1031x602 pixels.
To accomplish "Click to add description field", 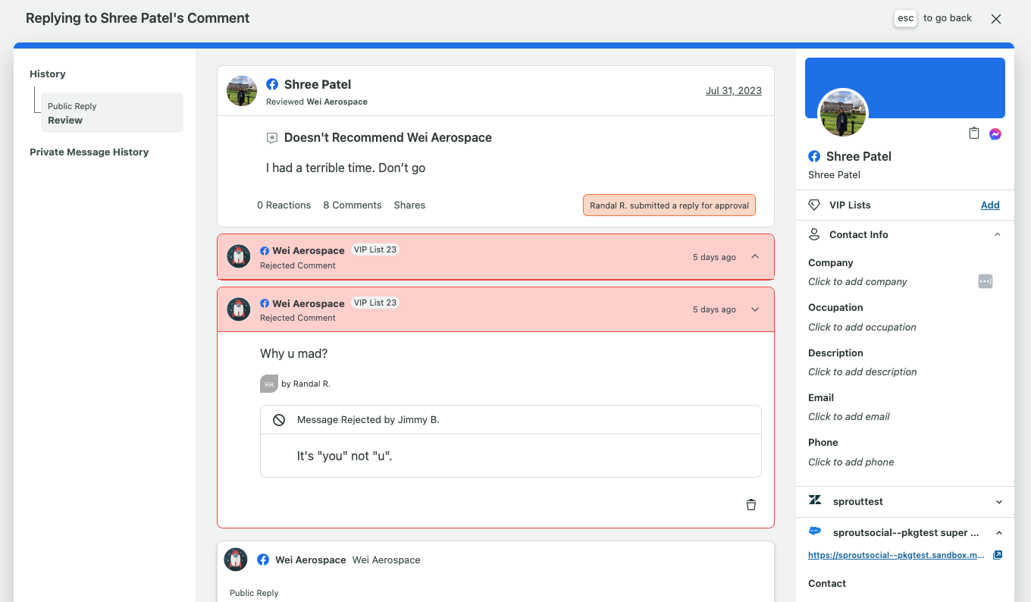I will [862, 372].
